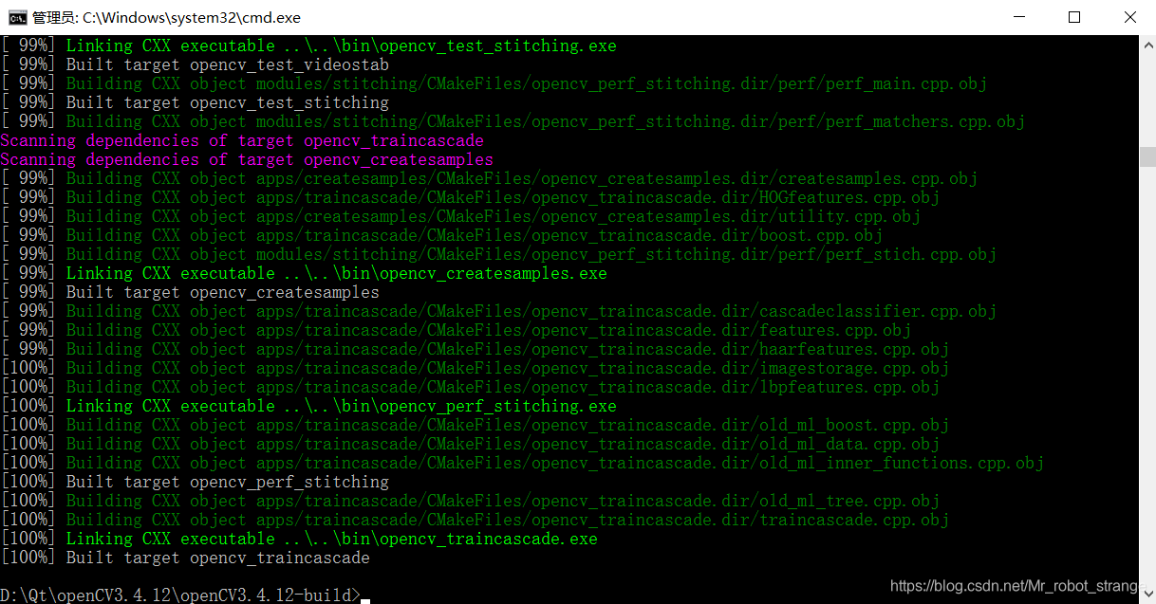Click the features.cpp.obj build line
The height and width of the screenshot is (604, 1156).
pos(456,330)
